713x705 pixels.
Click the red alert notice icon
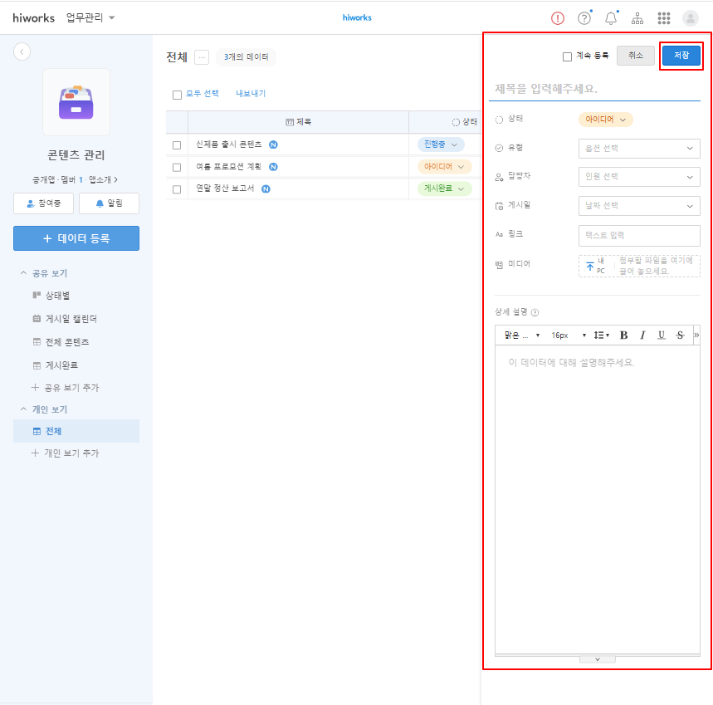(x=558, y=18)
